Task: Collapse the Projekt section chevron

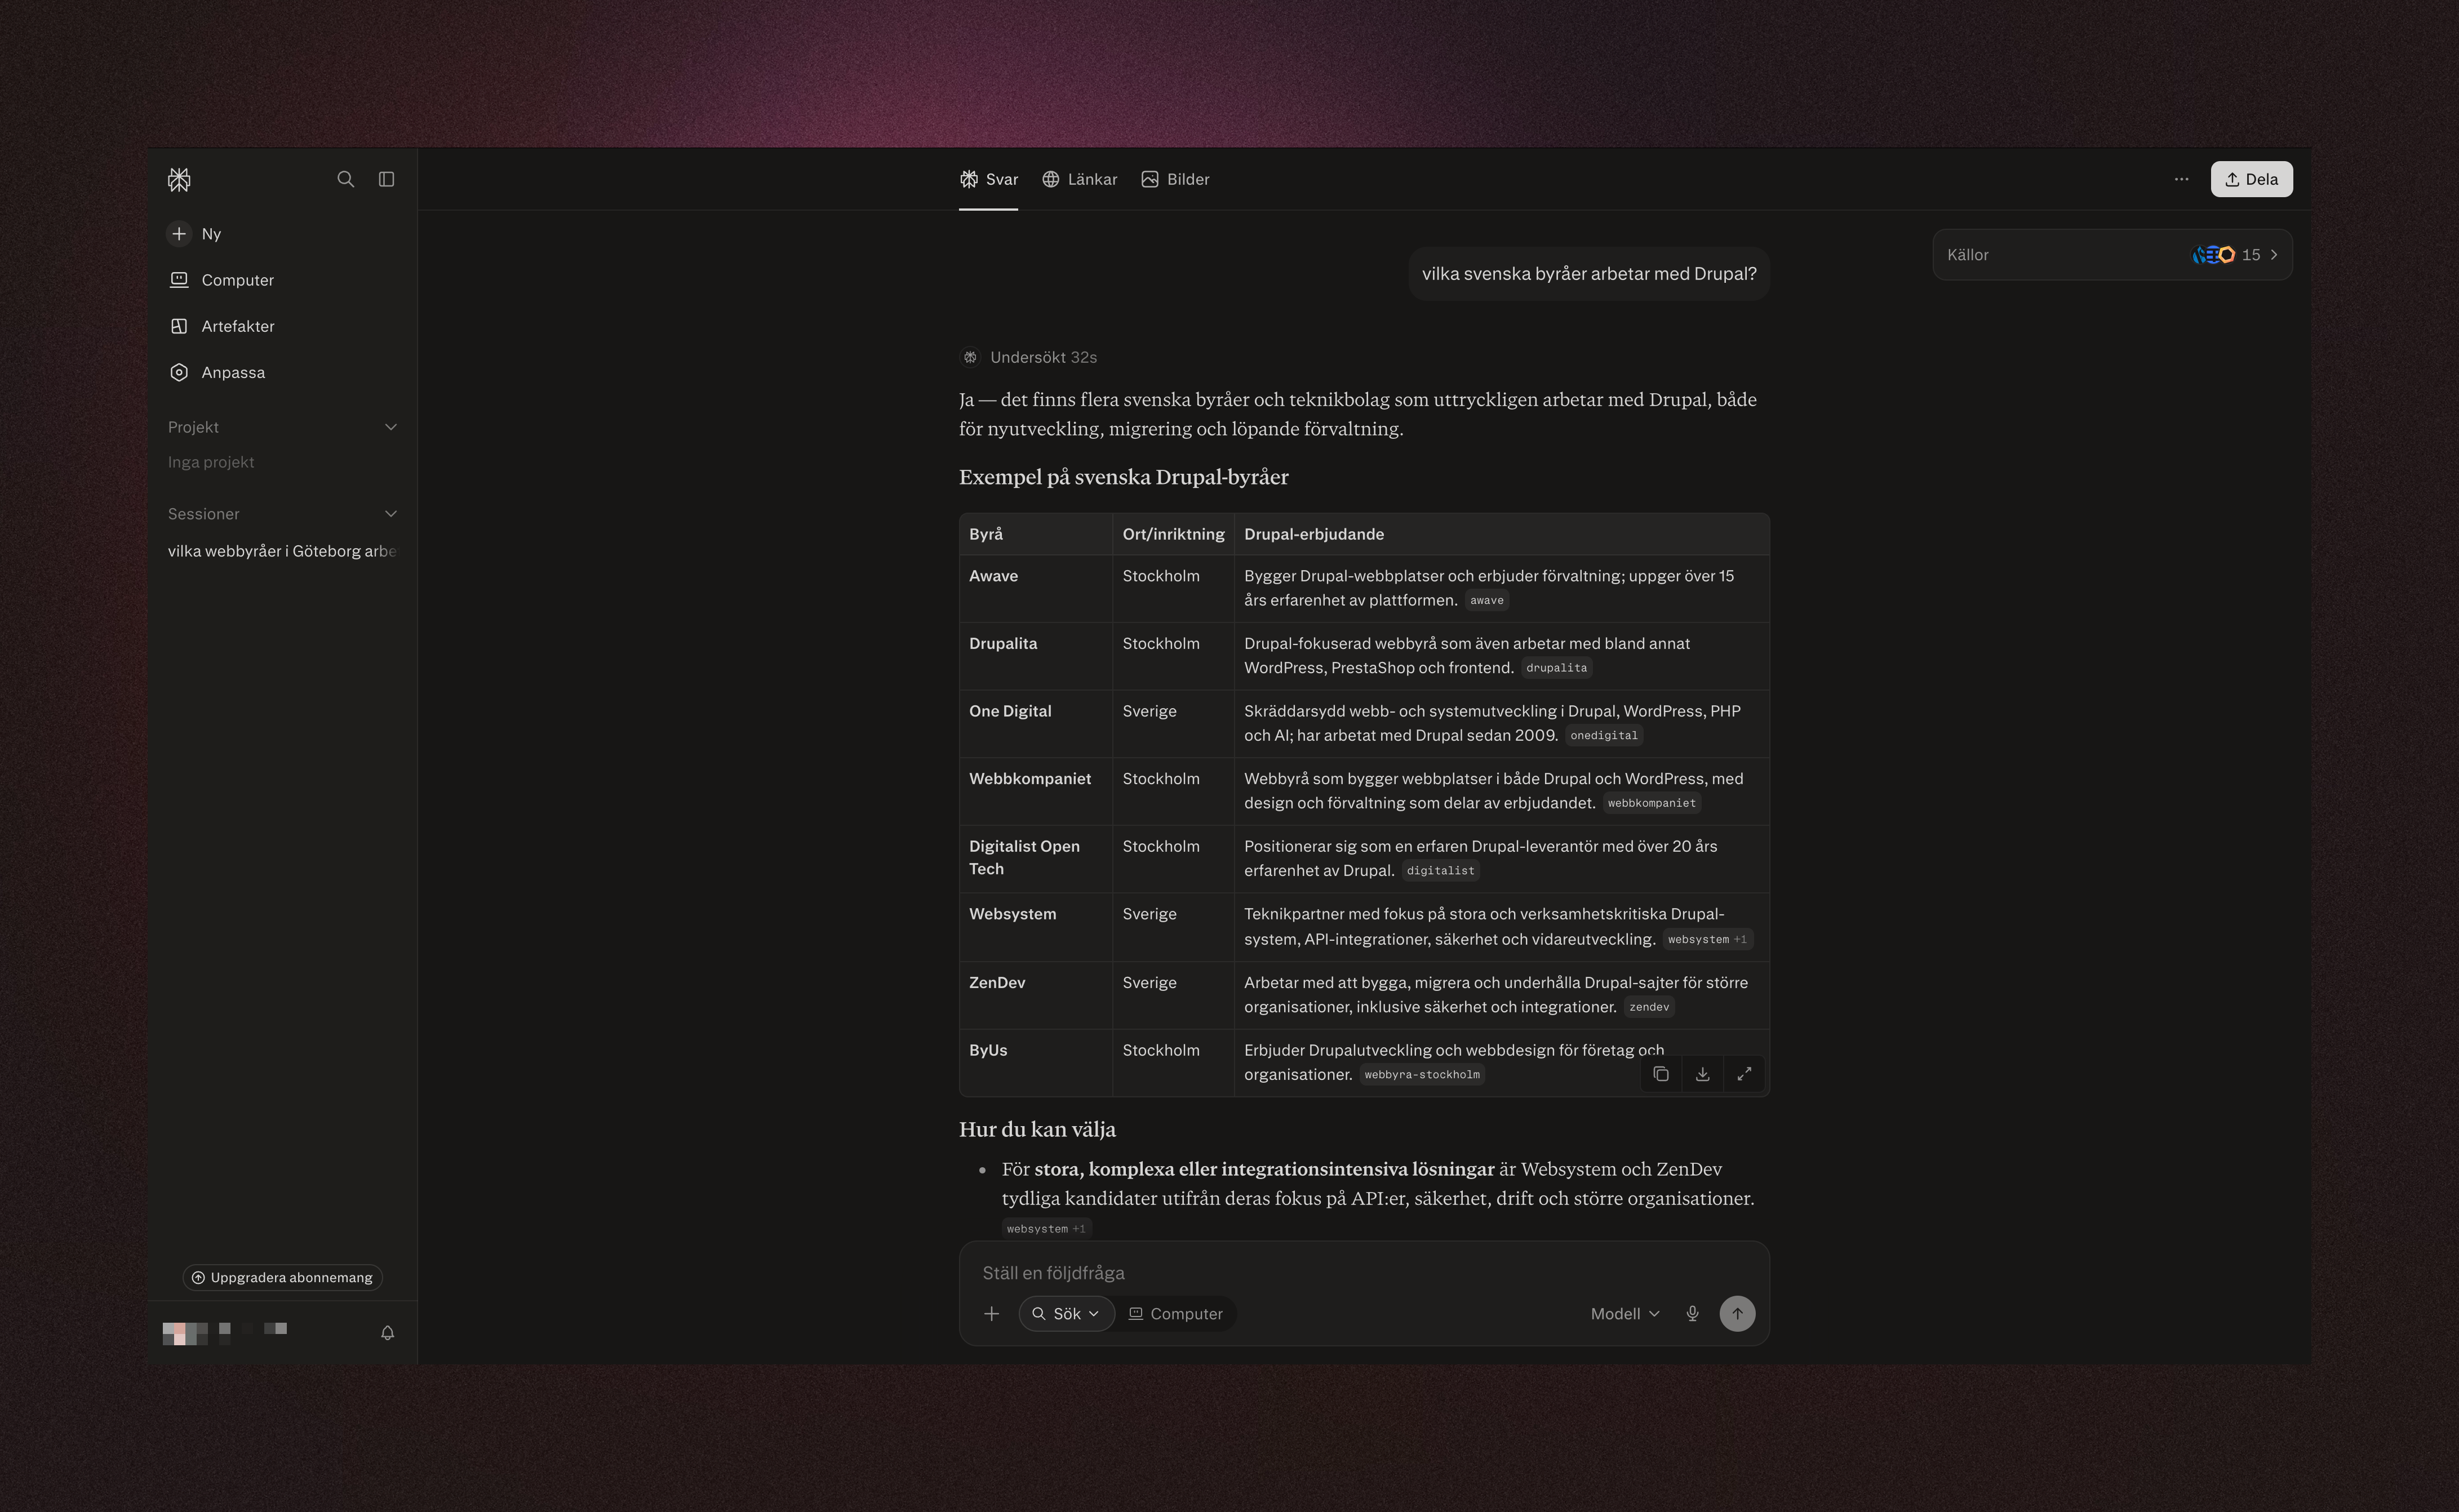Action: click(x=391, y=427)
